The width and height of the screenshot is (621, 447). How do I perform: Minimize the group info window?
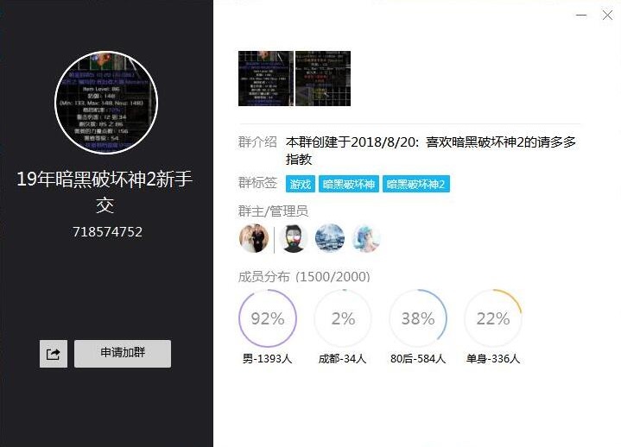581,16
